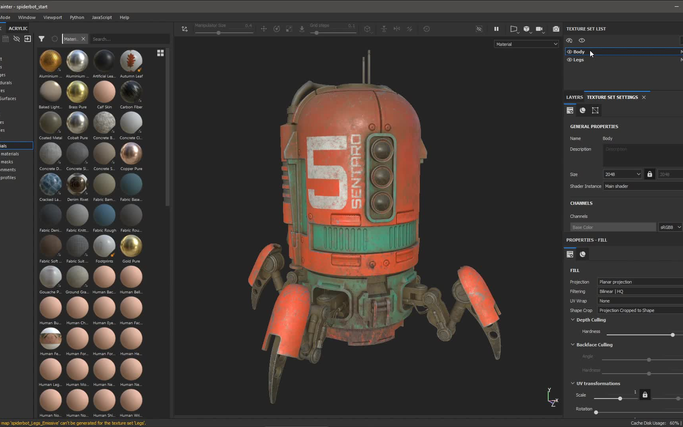This screenshot has height=427, width=683.
Task: Toggle visibility of the Legs texture set
Action: coord(569,60)
